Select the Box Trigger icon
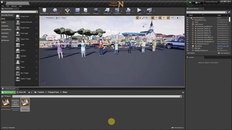 coord(18,73)
